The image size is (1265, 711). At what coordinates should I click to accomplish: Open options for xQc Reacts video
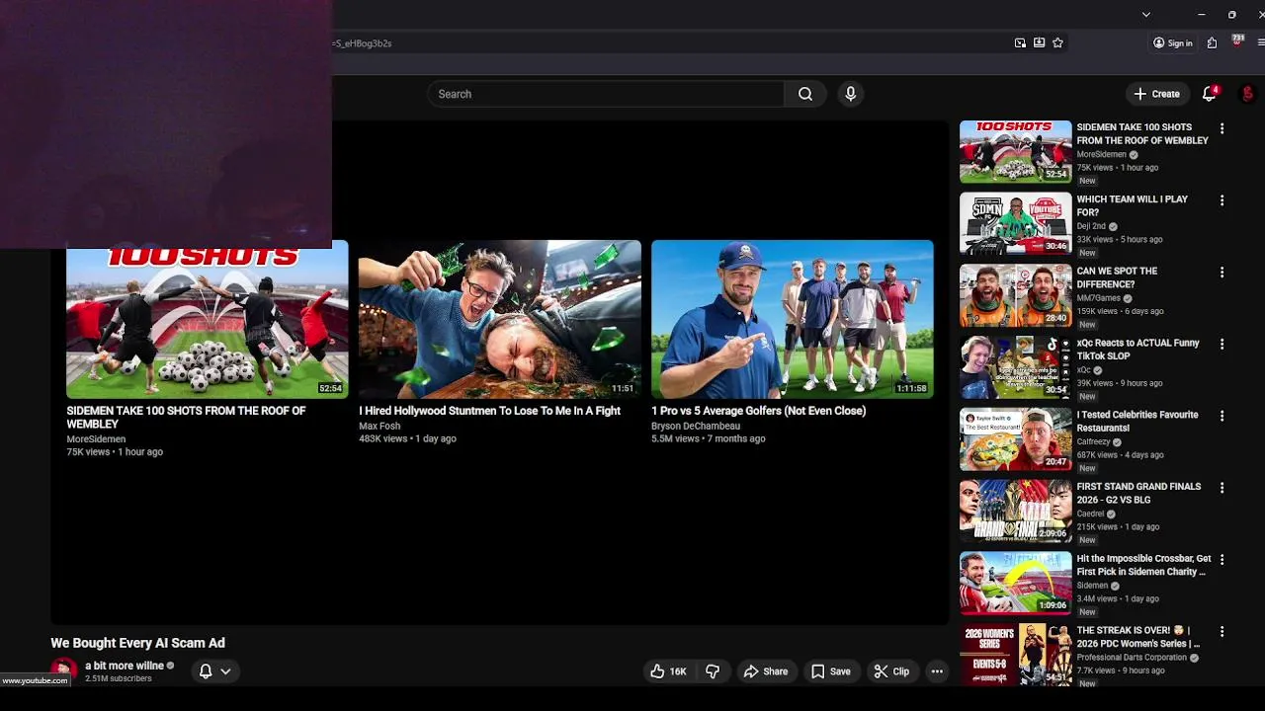pyautogui.click(x=1222, y=345)
